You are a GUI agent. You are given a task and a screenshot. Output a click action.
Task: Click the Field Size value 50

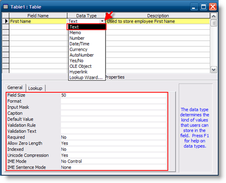114,95
